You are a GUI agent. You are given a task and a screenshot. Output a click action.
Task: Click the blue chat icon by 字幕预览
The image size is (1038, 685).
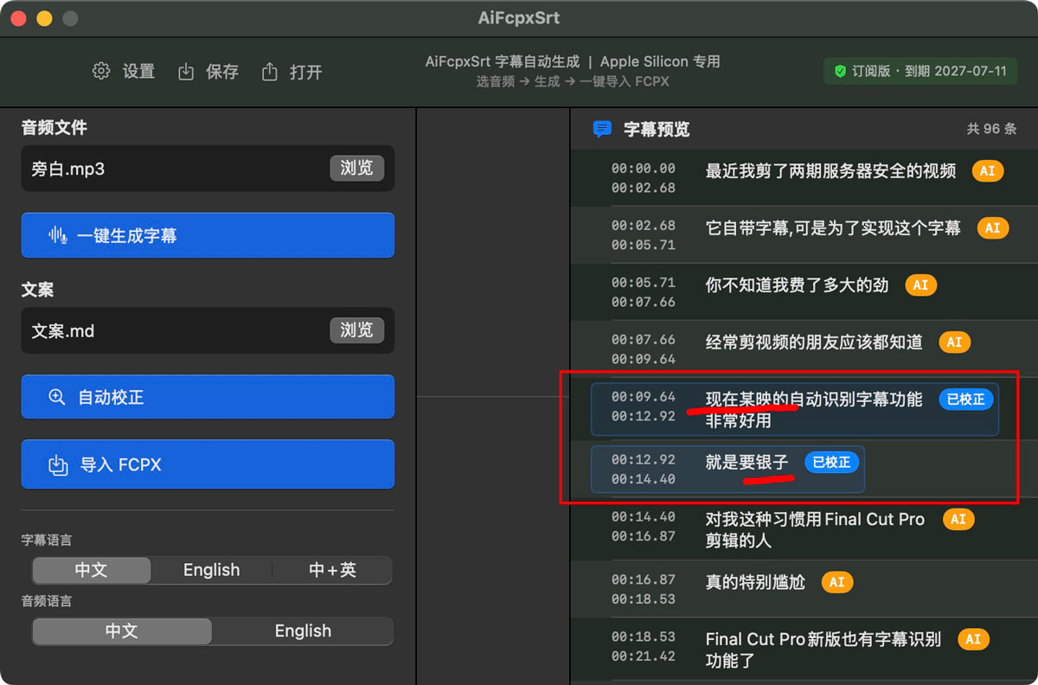click(x=602, y=130)
